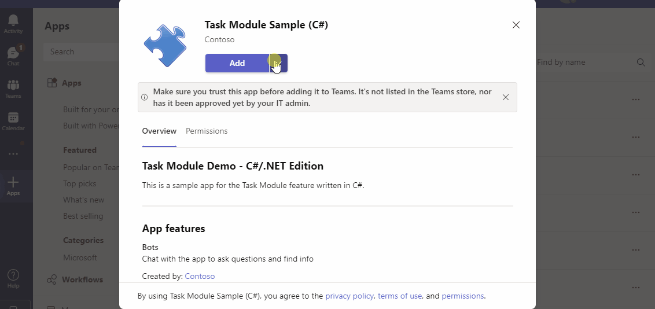655x309 pixels.
Task: Close the Task Module Sample dialog
Action: (516, 25)
